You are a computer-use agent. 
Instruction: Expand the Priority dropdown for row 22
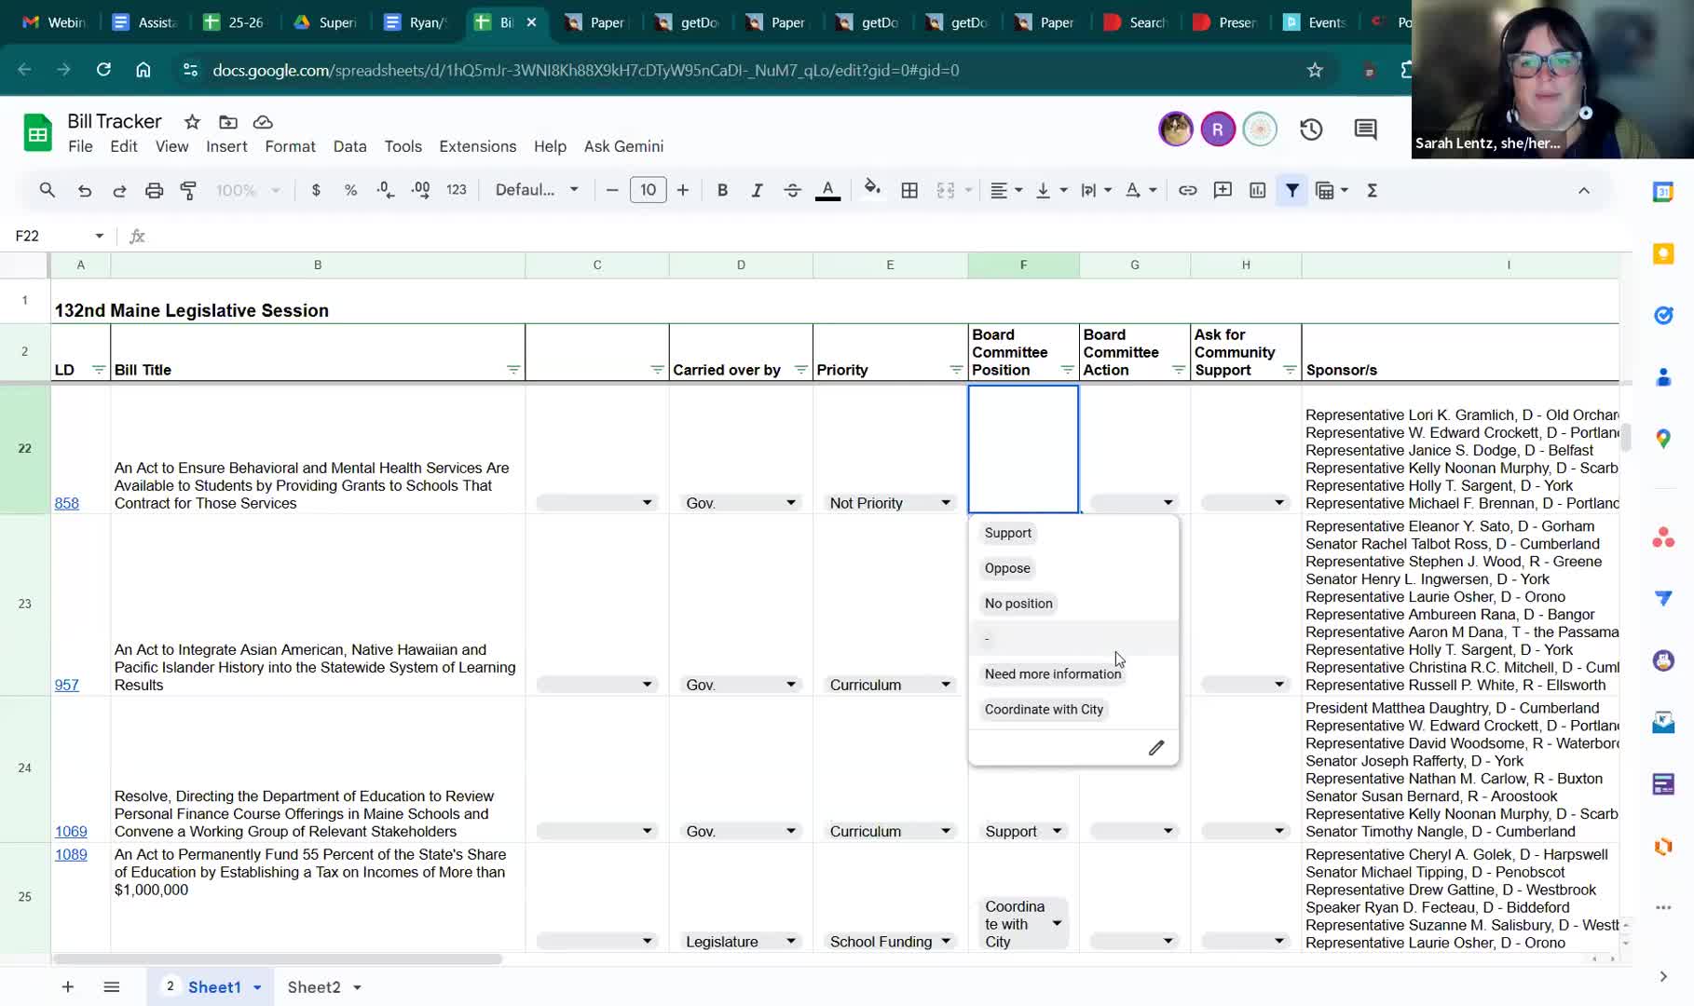pyautogui.click(x=945, y=503)
